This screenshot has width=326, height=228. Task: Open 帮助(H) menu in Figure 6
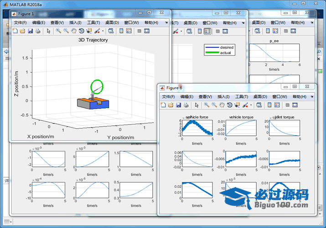[x=300, y=96]
